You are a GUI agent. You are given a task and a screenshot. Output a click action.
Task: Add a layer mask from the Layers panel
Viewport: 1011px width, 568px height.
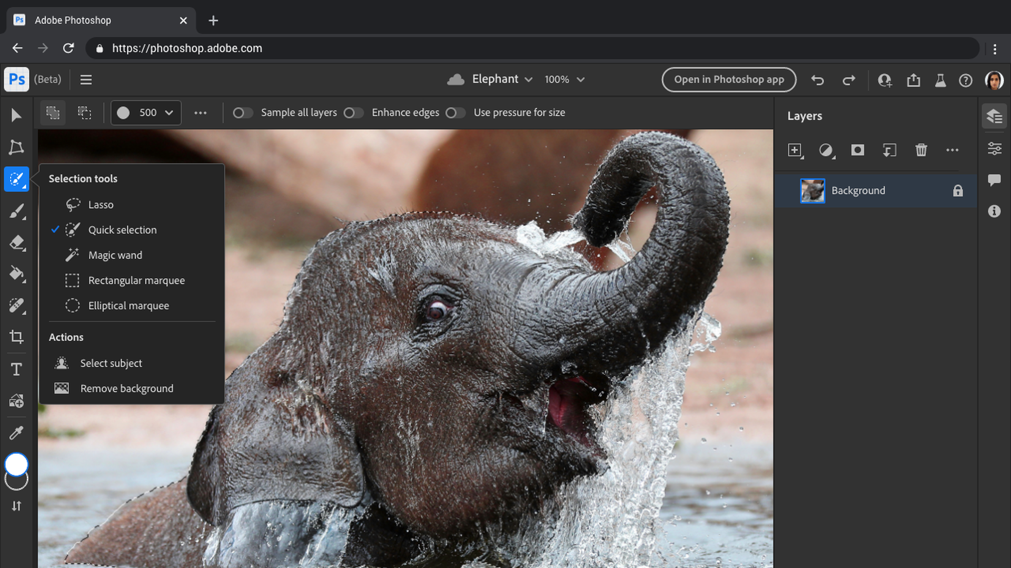(x=857, y=150)
